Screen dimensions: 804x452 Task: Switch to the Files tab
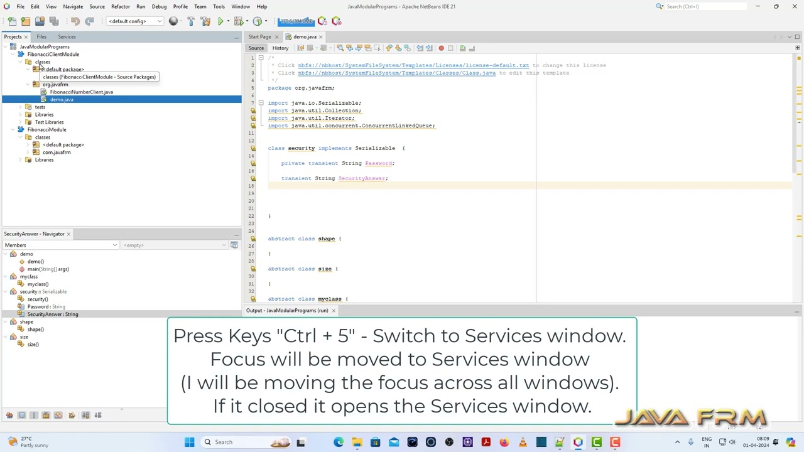click(x=41, y=36)
